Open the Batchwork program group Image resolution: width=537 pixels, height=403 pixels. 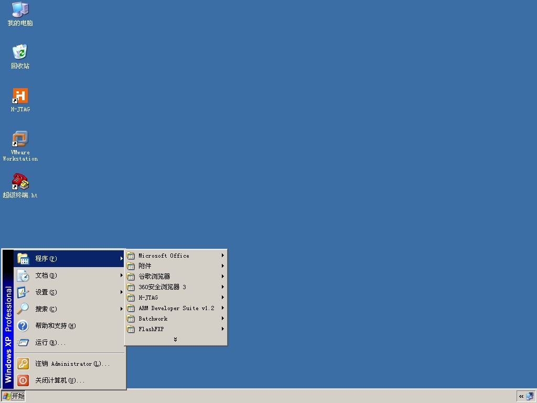click(176, 319)
